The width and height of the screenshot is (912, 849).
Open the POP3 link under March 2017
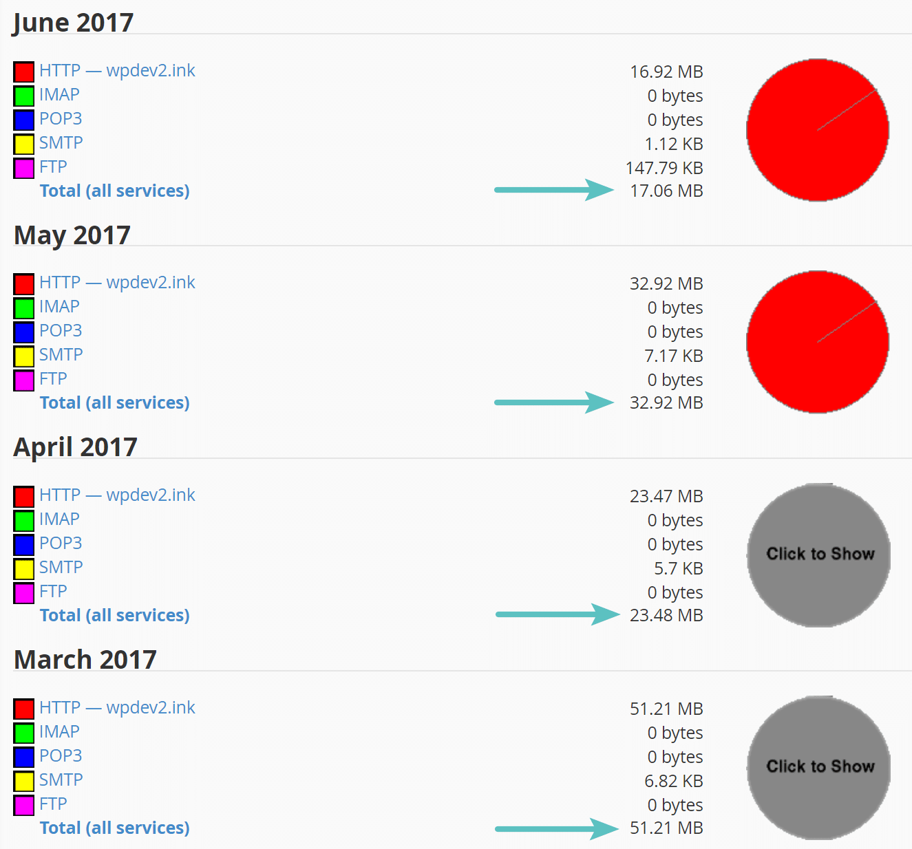[61, 755]
